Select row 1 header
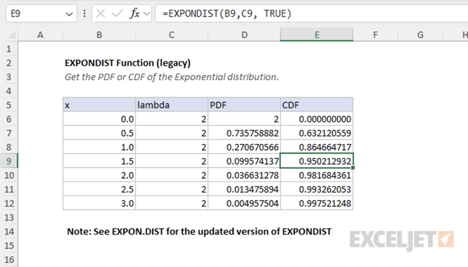Image resolution: width=468 pixels, height=267 pixels. [9, 48]
